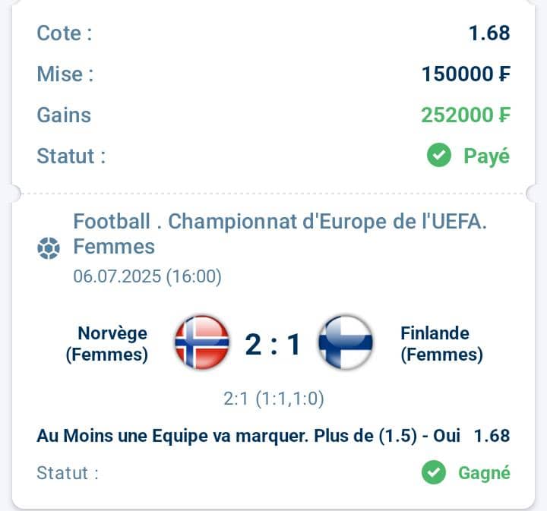Click the football sport icon
Screen dimensions: 547x511
(49, 248)
